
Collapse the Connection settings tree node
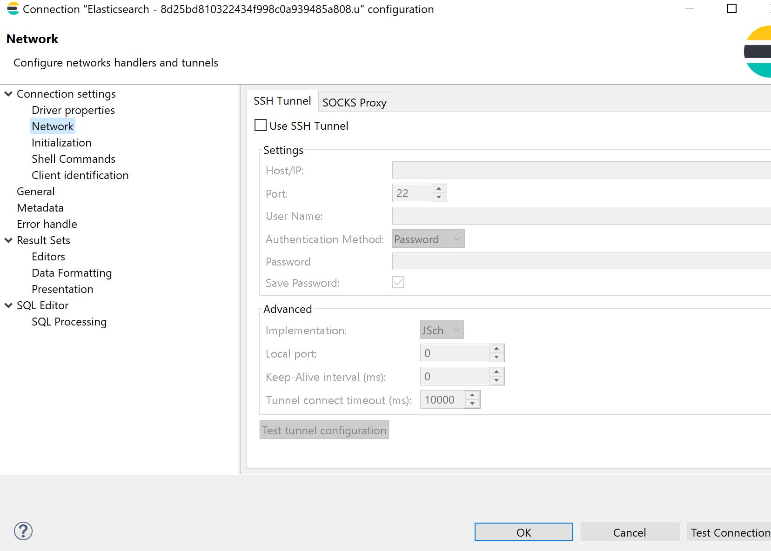[x=8, y=94]
